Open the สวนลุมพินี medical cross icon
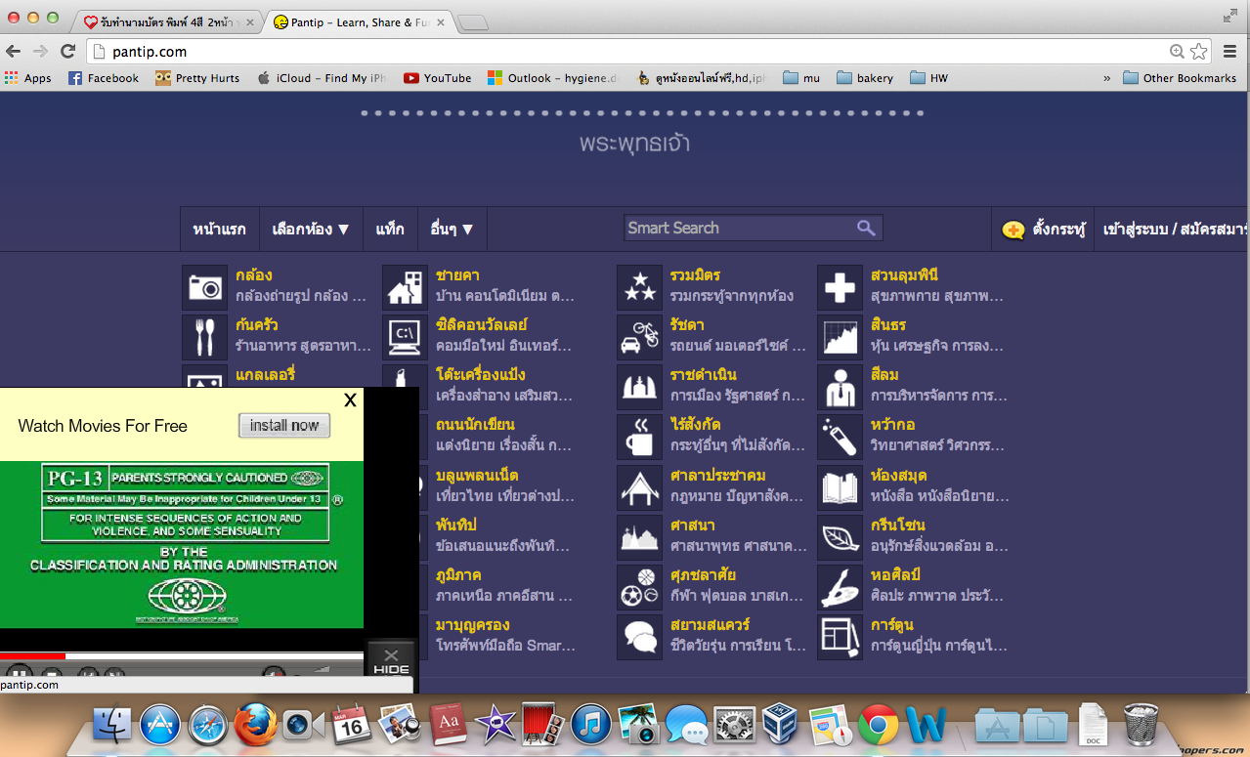Viewport: 1250px width, 757px height. [840, 287]
